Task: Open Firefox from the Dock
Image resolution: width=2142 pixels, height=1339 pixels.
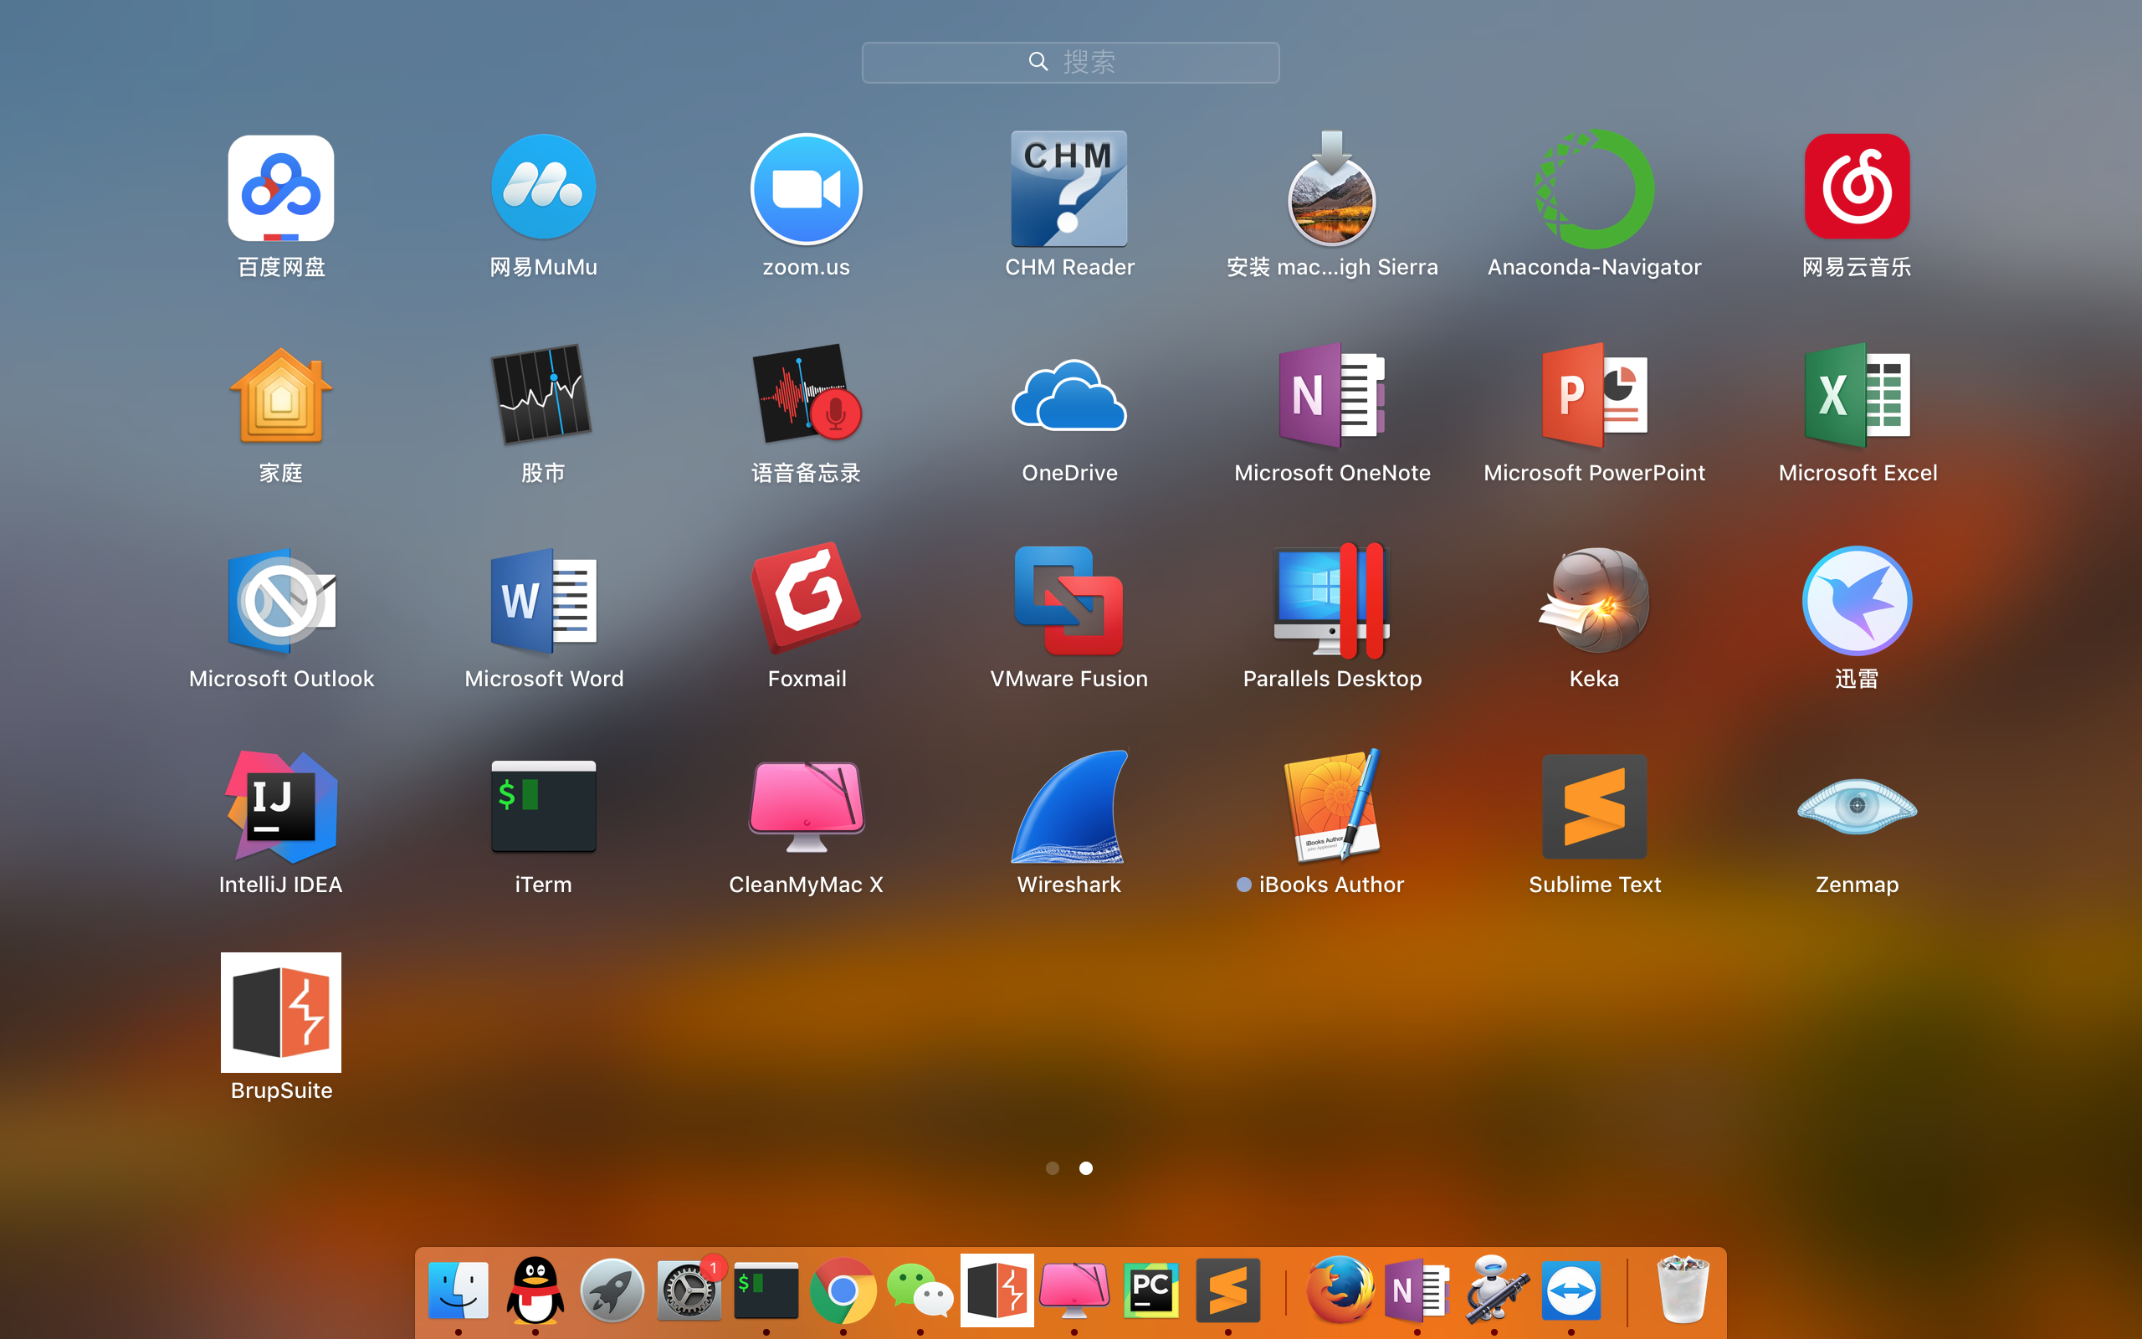Action: point(1340,1290)
